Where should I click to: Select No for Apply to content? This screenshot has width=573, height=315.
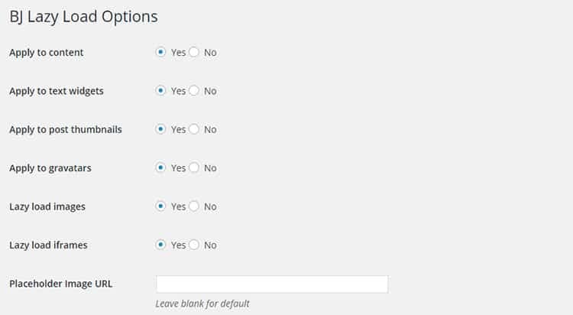click(x=193, y=53)
